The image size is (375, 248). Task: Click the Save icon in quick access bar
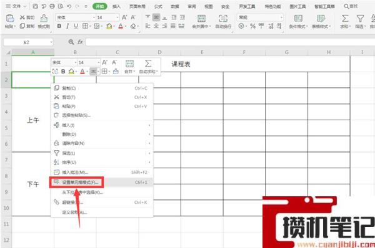(36, 6)
